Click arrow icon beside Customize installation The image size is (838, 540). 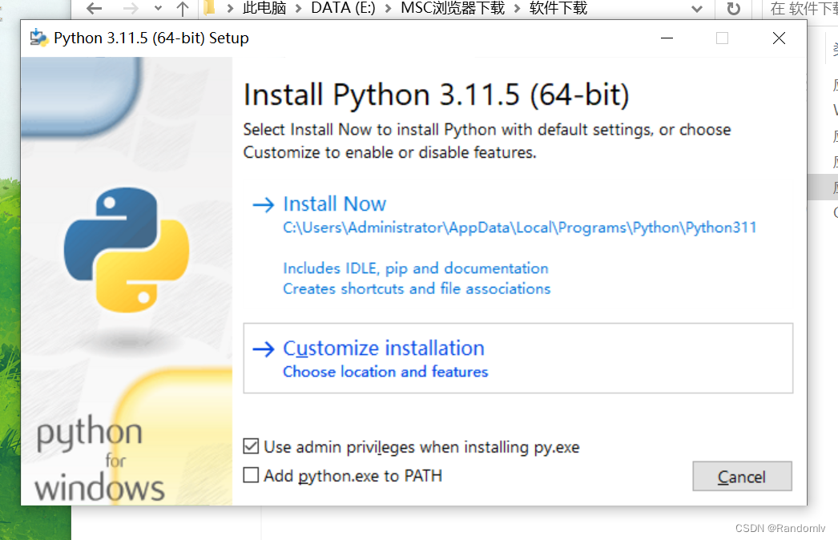click(263, 349)
